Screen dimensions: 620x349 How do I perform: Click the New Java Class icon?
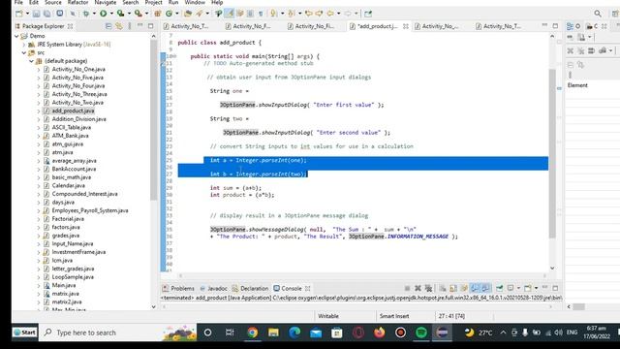pyautogui.click(x=169, y=14)
